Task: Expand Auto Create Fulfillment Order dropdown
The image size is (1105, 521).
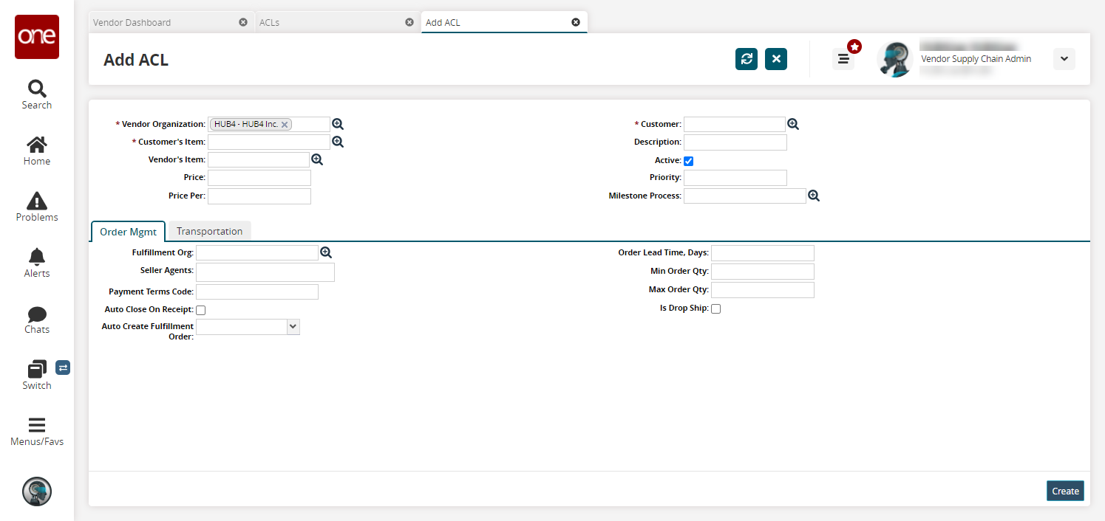Action: pyautogui.click(x=293, y=326)
